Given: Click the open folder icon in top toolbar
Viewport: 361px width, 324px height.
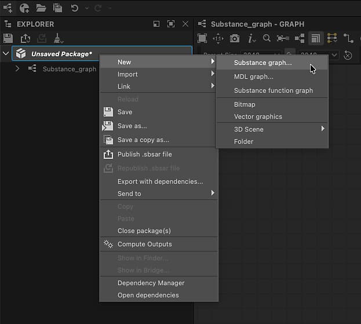Looking at the screenshot, I should [41, 8].
